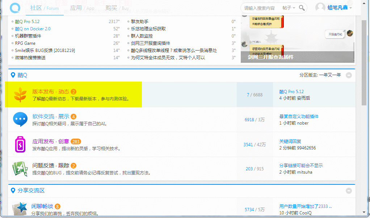370x218 pixels.
Task: Open the 闲聊畅谈 forum
Action: (42, 206)
